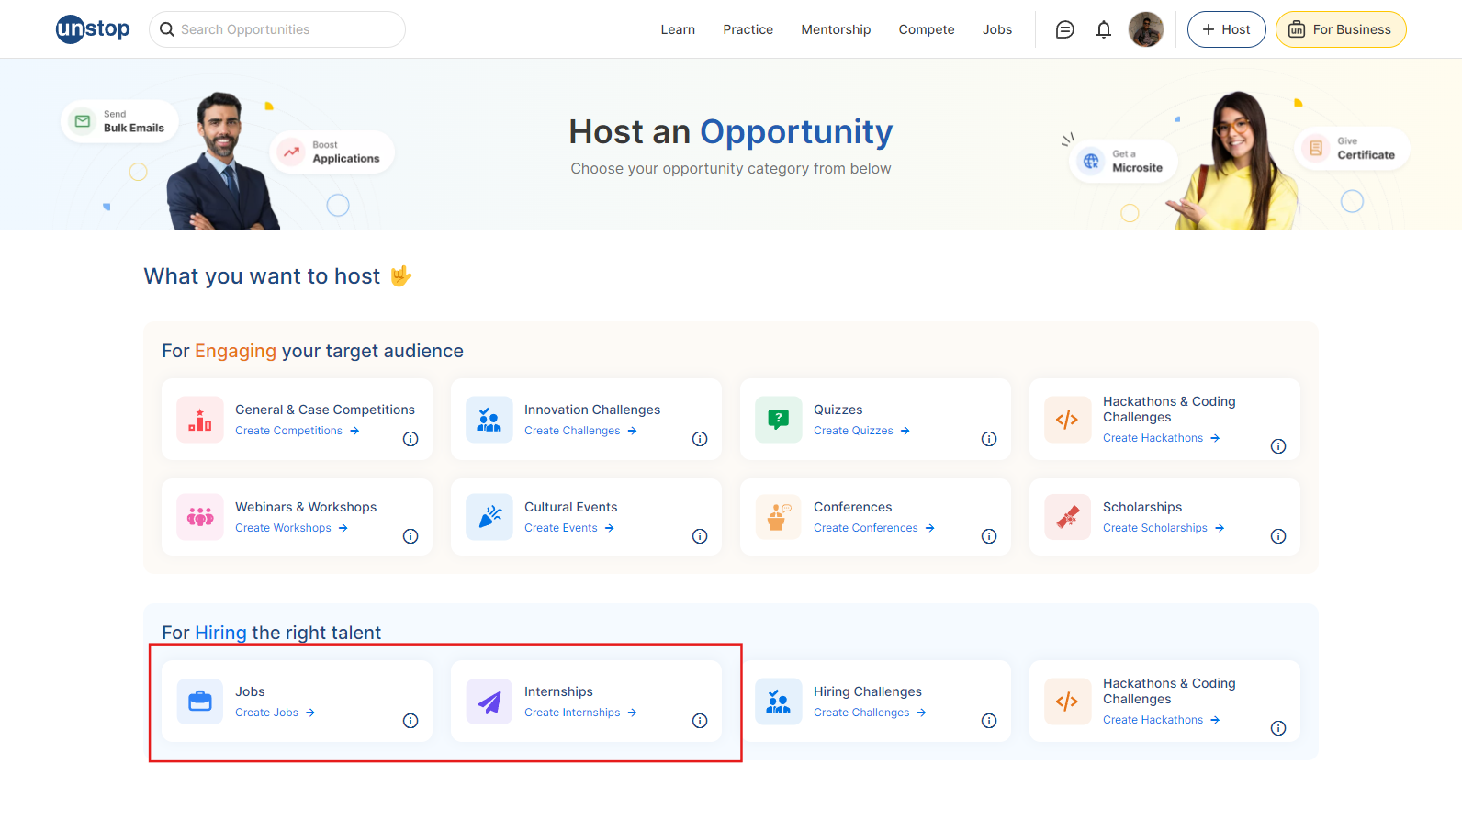1462x831 pixels.
Task: Select Mentorship in the top navigation
Action: [x=836, y=29]
